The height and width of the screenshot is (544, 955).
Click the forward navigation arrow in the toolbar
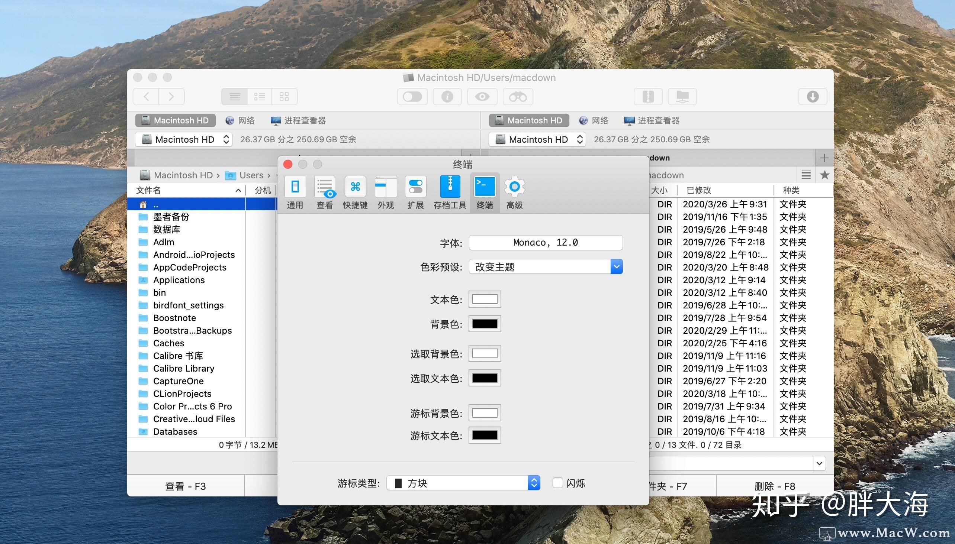click(172, 97)
